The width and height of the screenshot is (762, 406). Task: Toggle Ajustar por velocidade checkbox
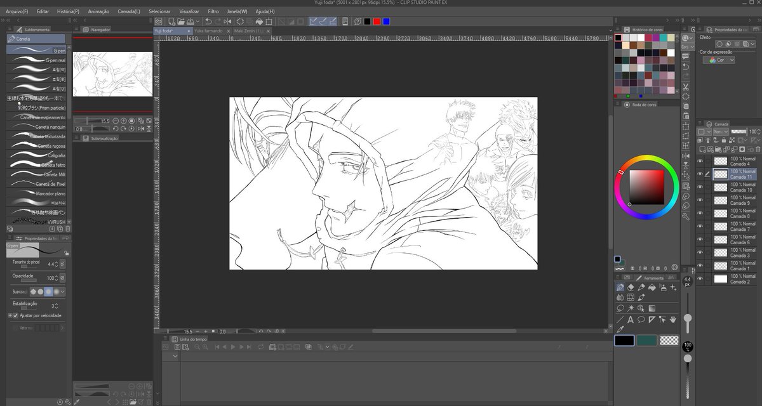tap(16, 315)
